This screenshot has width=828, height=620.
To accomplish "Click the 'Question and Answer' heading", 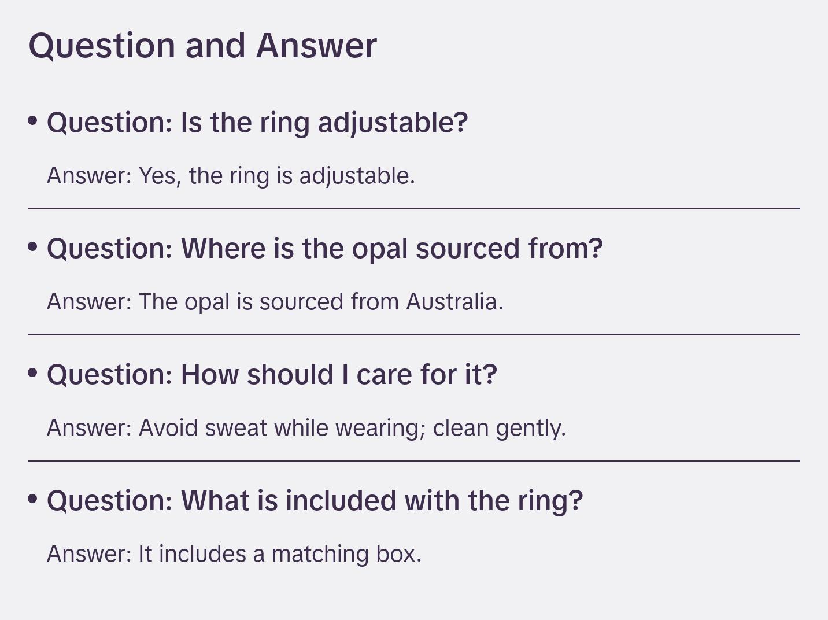I will pyautogui.click(x=202, y=45).
